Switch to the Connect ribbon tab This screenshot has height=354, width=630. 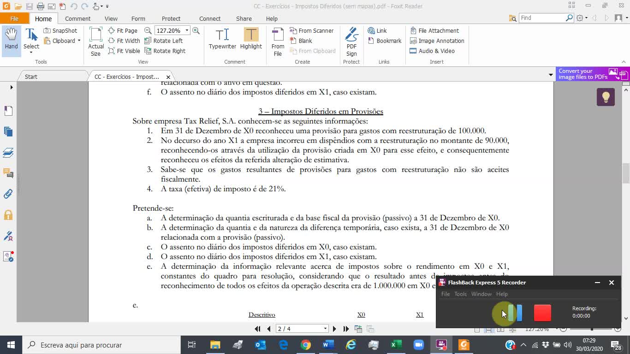point(210,18)
